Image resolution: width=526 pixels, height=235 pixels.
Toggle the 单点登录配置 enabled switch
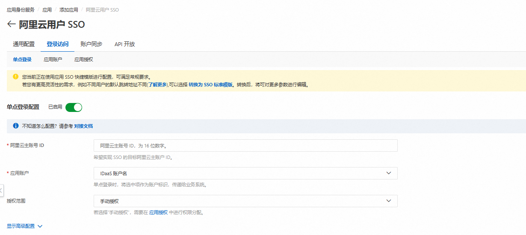click(x=74, y=107)
